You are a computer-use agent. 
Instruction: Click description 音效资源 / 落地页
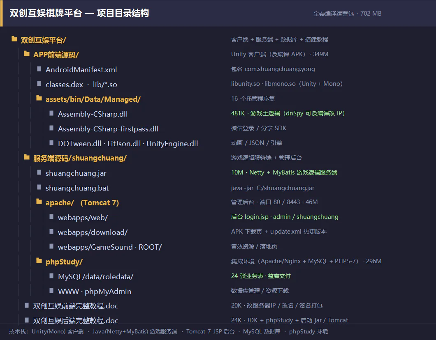(x=254, y=246)
